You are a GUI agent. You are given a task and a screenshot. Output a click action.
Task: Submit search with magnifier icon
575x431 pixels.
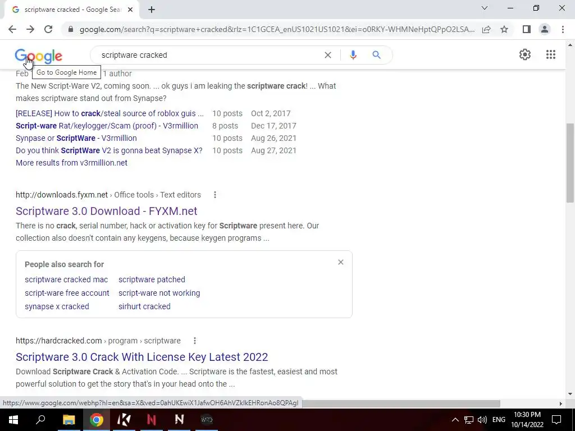pyautogui.click(x=376, y=55)
